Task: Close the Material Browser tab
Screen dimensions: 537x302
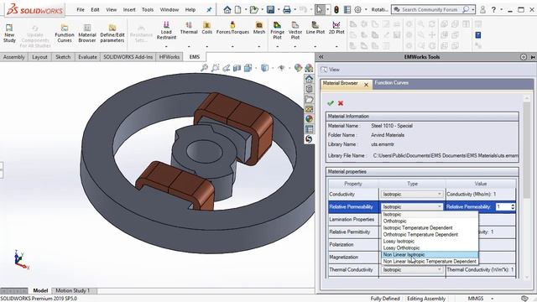Action: [x=366, y=85]
